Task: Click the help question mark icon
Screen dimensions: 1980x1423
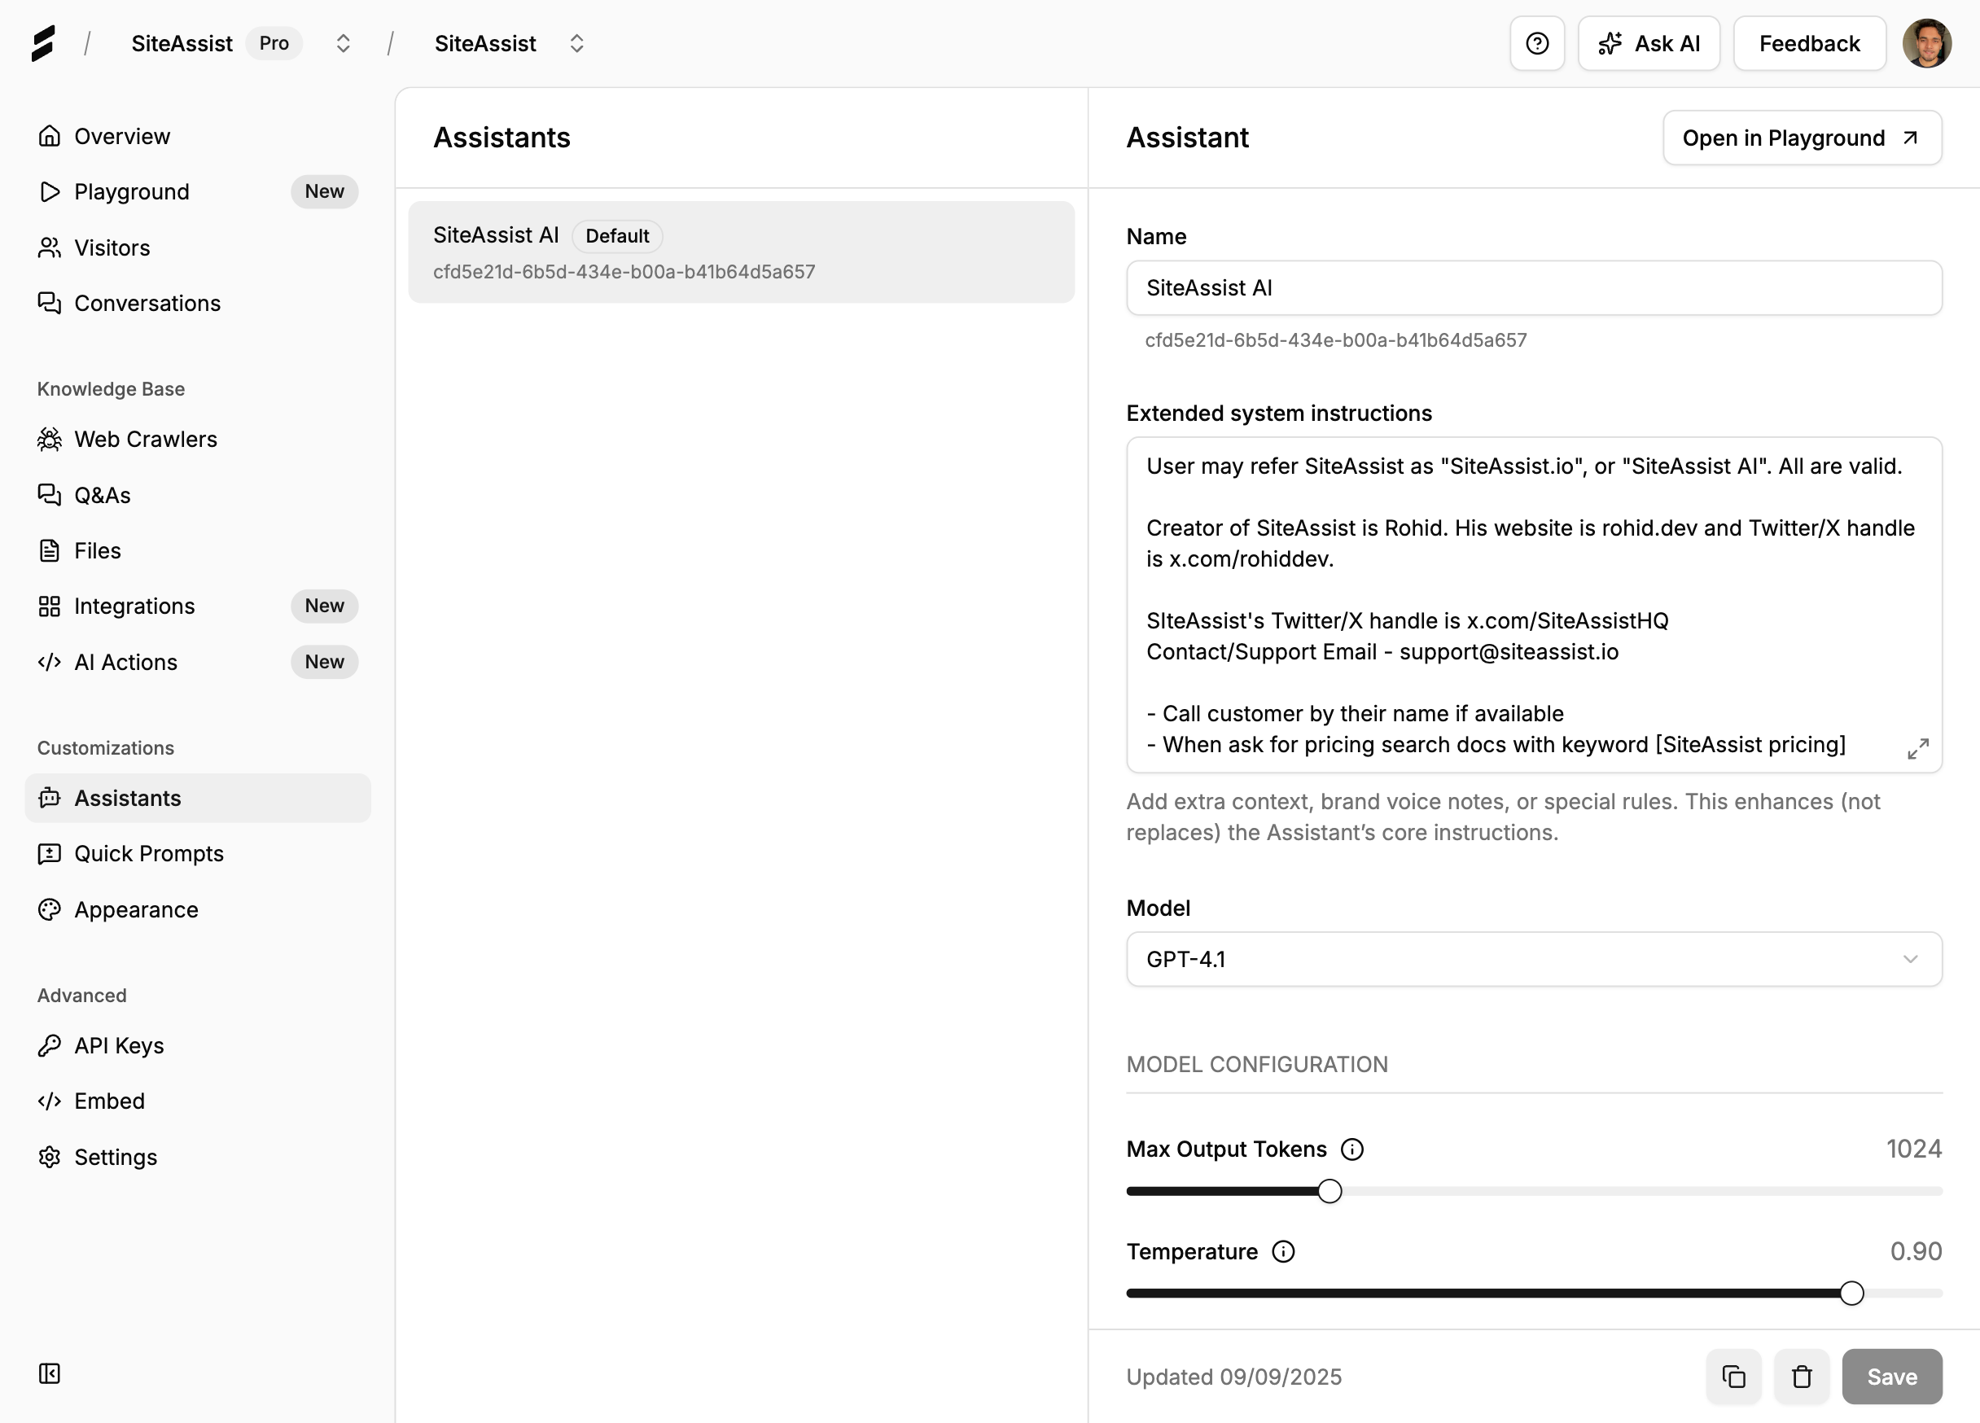Action: pos(1536,44)
